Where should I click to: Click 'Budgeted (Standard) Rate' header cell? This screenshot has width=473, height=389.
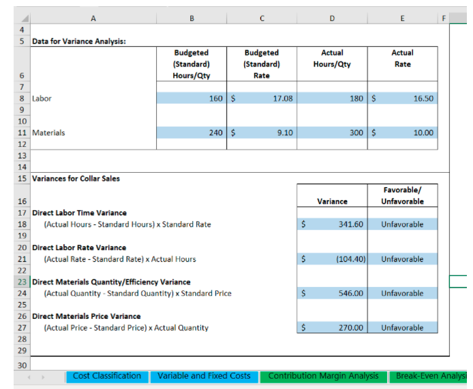coord(262,64)
